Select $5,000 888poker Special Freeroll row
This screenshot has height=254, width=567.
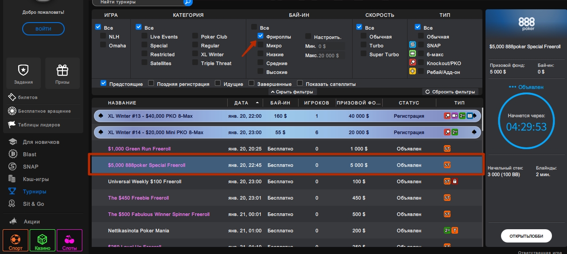[x=287, y=165]
